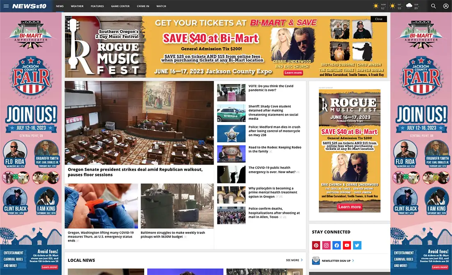Viewport: 452px width, 275px height.
Task: Click Learn more in sidebar Rogue Music Fest ad
Action: click(x=349, y=207)
